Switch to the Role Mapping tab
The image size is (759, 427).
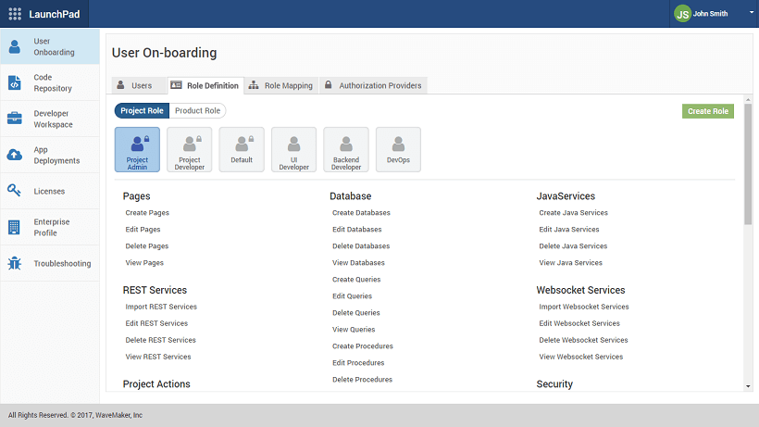(280, 85)
